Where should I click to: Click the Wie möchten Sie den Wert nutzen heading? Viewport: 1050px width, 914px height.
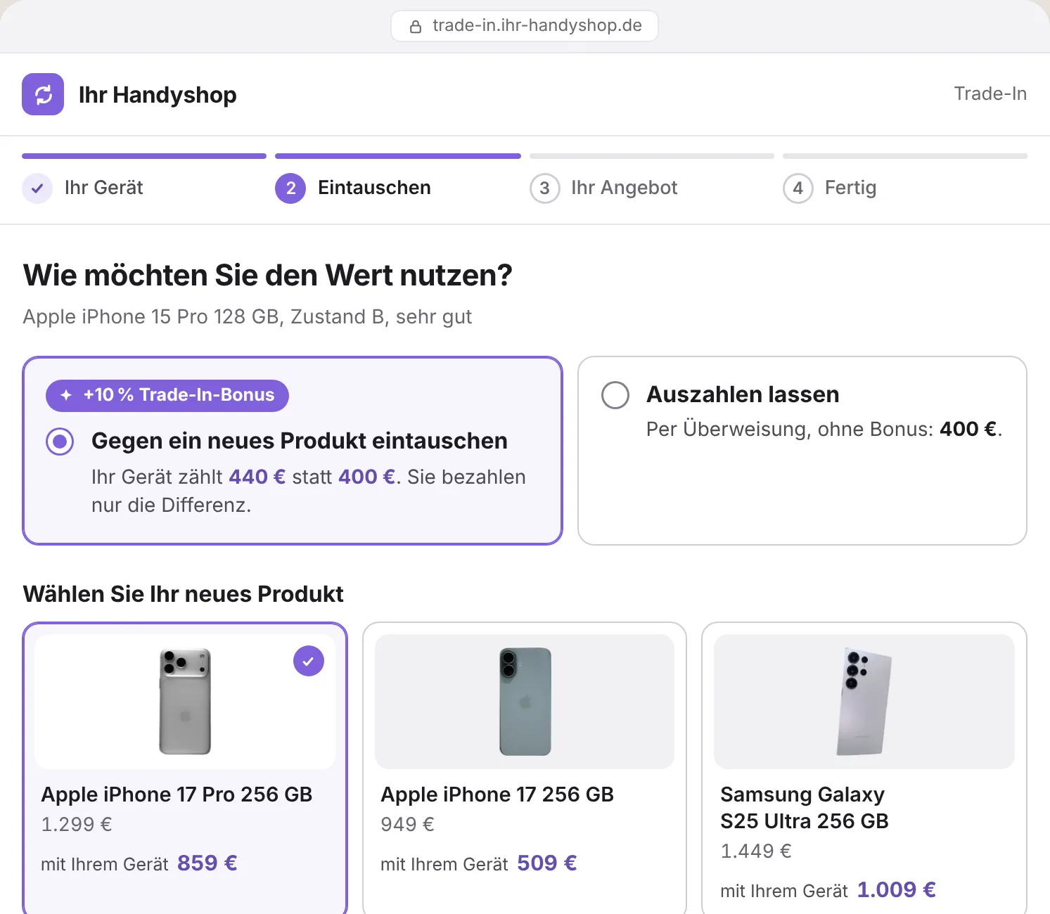tap(268, 276)
